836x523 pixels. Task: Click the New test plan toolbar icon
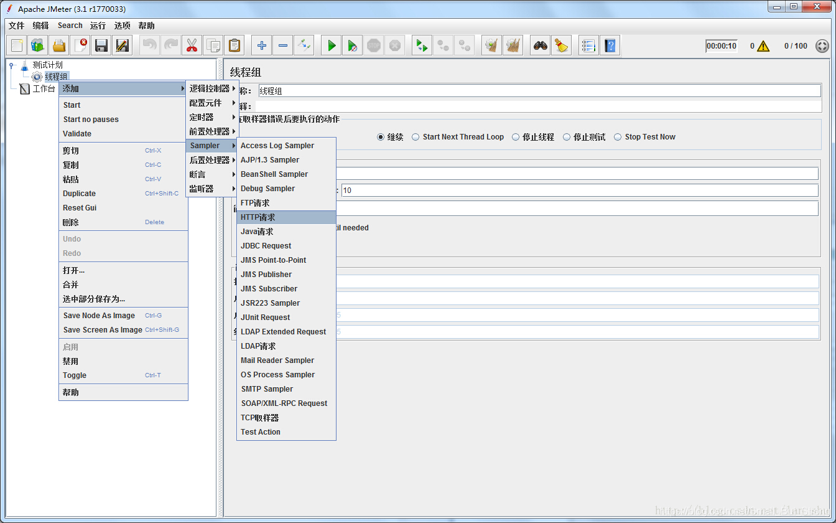point(17,45)
